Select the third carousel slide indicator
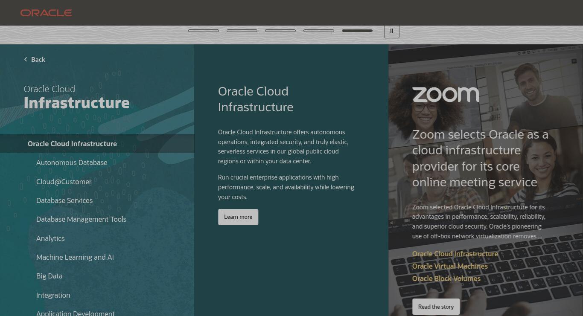Image resolution: width=583 pixels, height=316 pixels. [x=280, y=31]
